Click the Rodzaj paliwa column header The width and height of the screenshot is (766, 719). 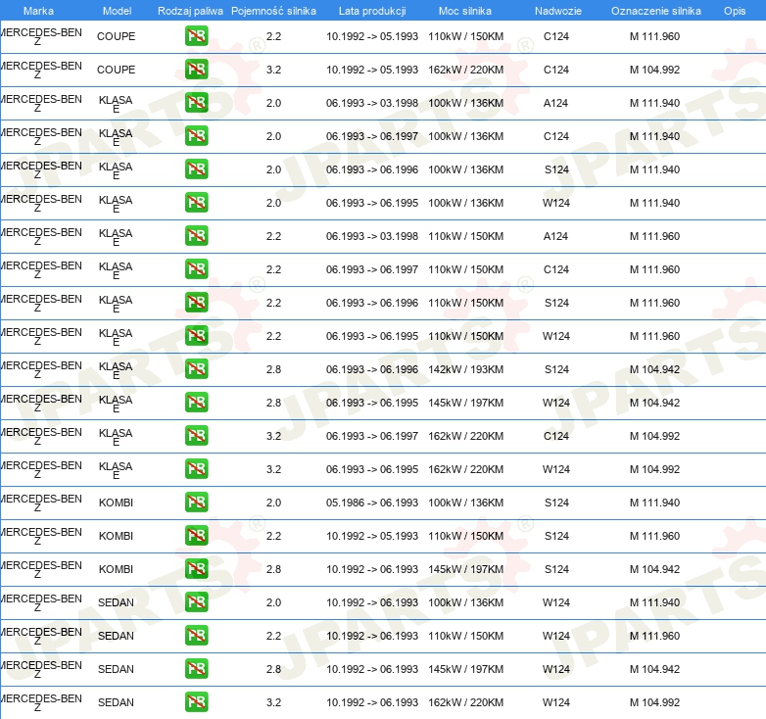190,11
